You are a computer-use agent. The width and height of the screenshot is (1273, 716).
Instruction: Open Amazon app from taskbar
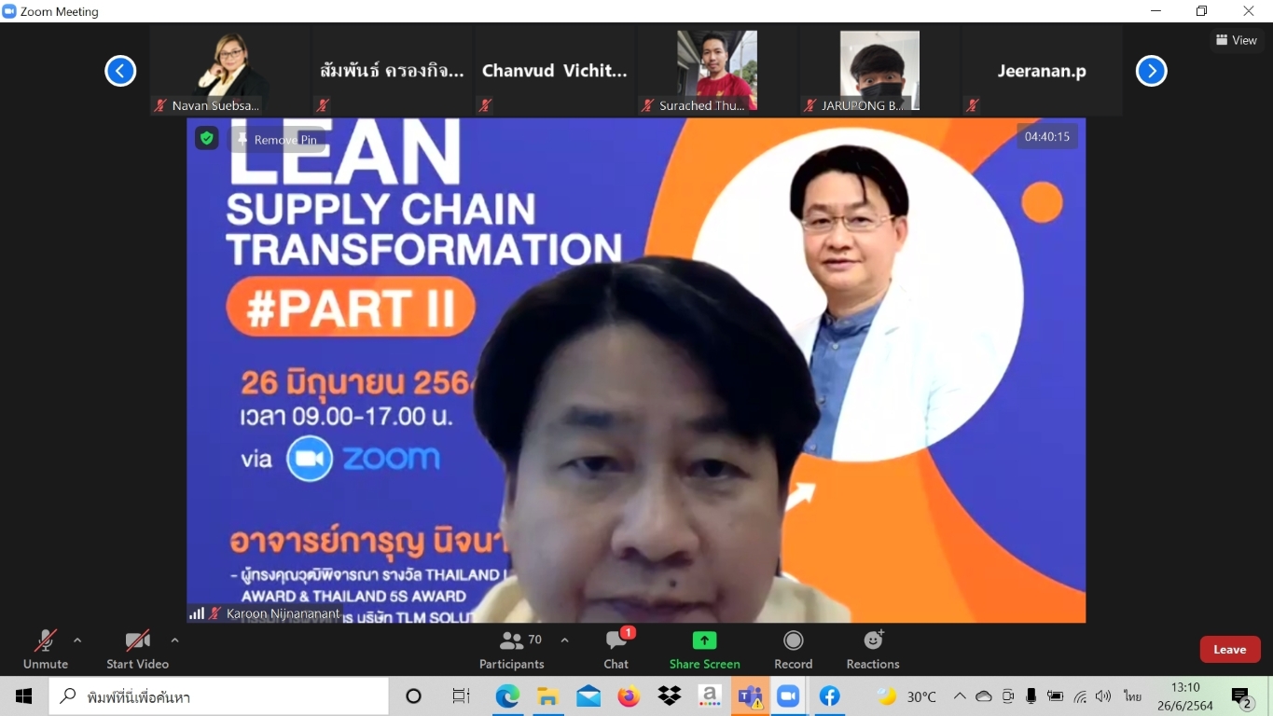point(710,696)
